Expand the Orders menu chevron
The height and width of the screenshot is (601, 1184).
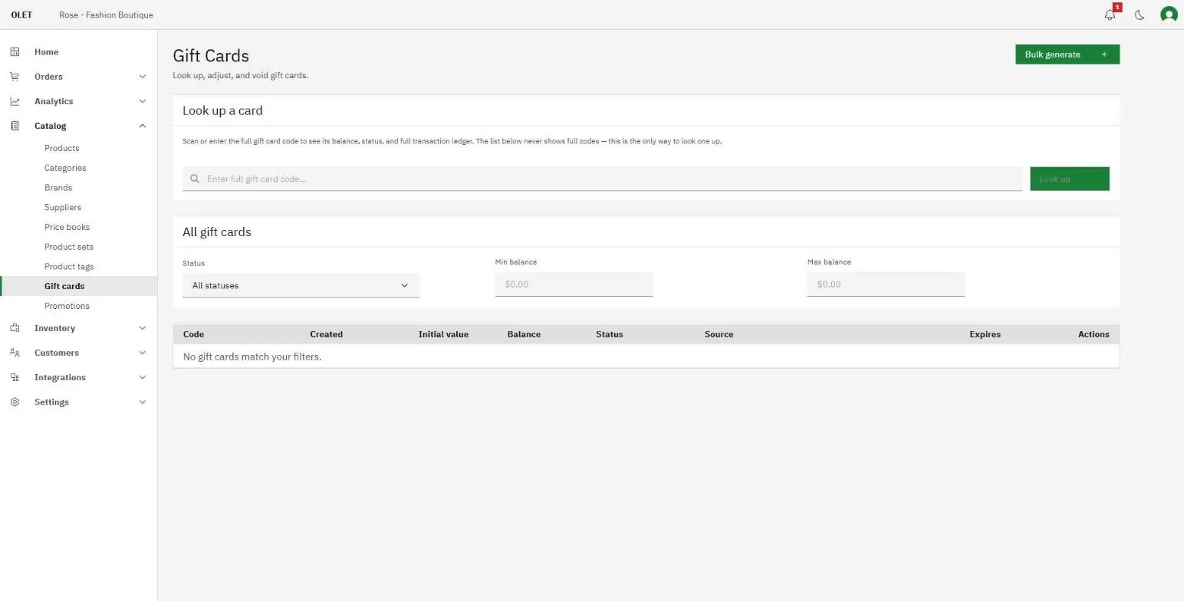[x=142, y=77]
